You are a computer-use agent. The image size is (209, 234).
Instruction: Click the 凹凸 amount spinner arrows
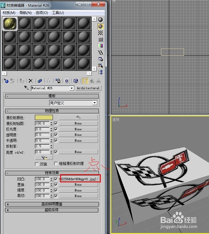(x=51, y=179)
